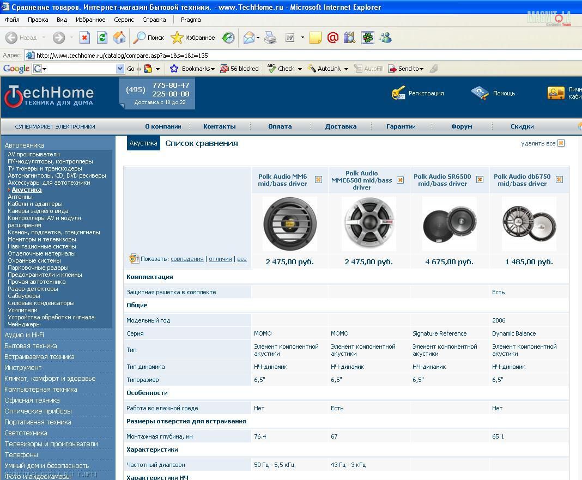Open the Google search box dropdown
This screenshot has height=480, width=582.
point(120,69)
